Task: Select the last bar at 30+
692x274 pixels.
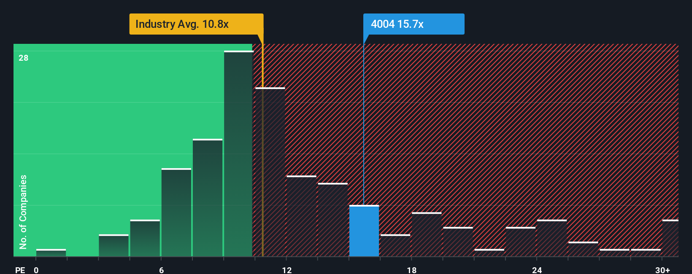Action: coord(670,238)
